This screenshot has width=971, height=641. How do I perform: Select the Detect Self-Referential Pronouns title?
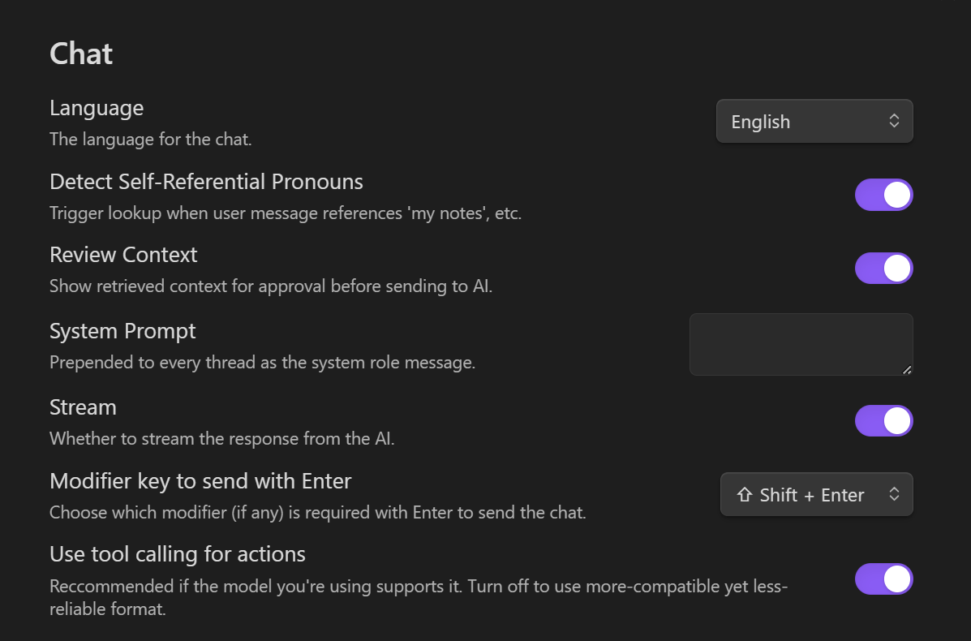[206, 181]
